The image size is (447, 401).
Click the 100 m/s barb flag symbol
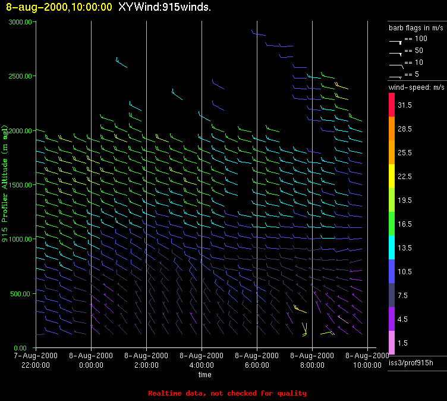click(396, 42)
